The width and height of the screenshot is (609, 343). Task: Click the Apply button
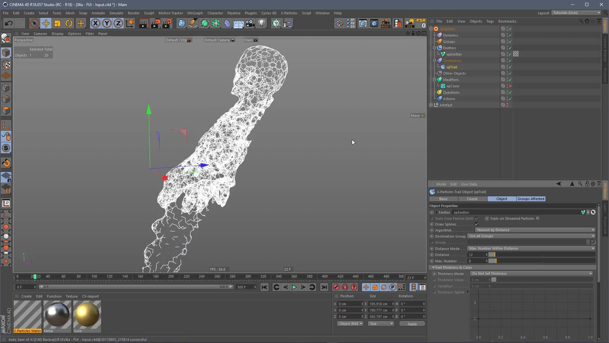pos(412,324)
